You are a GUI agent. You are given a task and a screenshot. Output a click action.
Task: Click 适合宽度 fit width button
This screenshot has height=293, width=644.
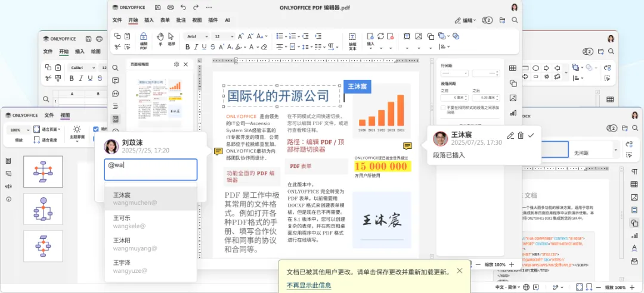pos(45,140)
